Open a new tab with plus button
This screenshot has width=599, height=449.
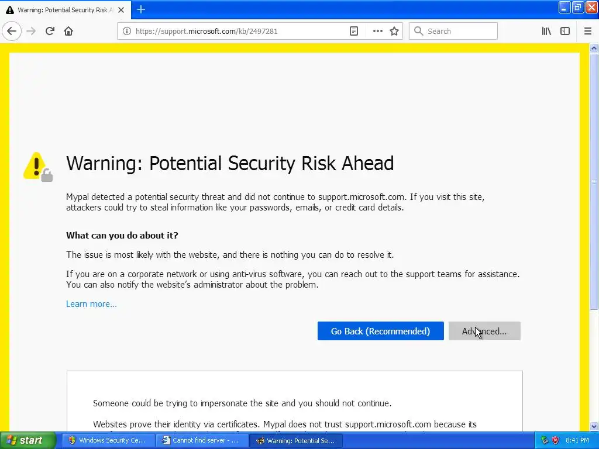(x=141, y=9)
